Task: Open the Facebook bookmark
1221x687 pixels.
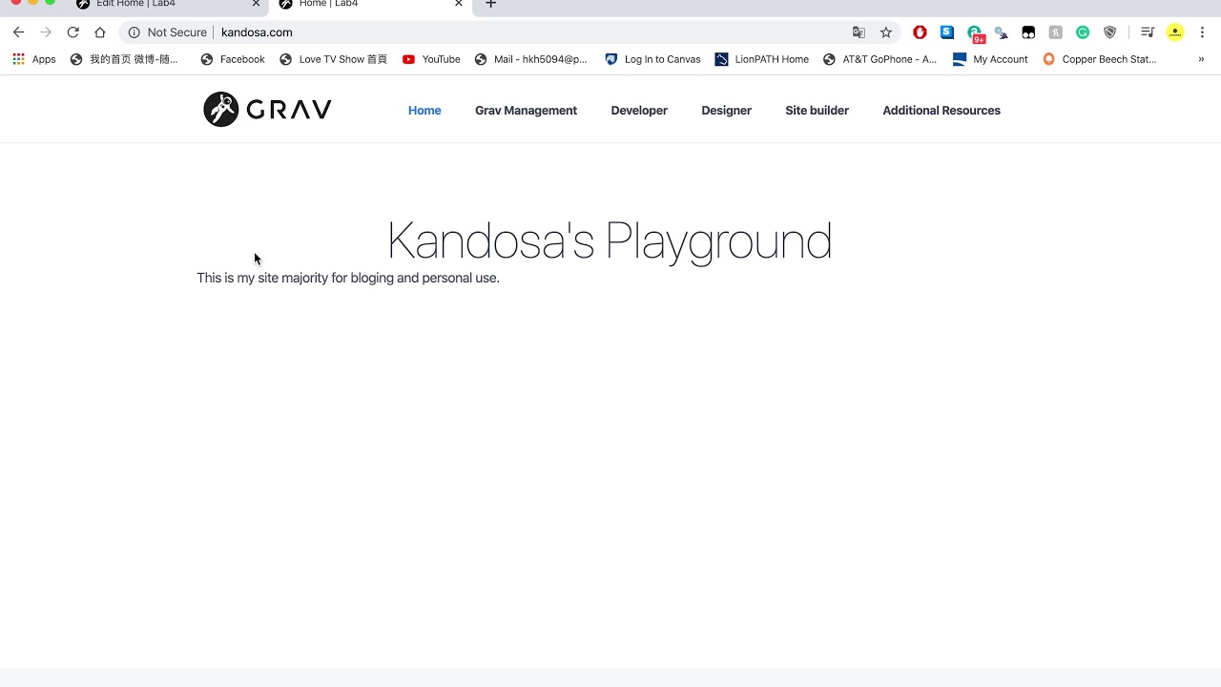Action: tap(233, 59)
